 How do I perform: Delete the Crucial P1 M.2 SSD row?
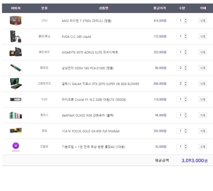point(203,99)
